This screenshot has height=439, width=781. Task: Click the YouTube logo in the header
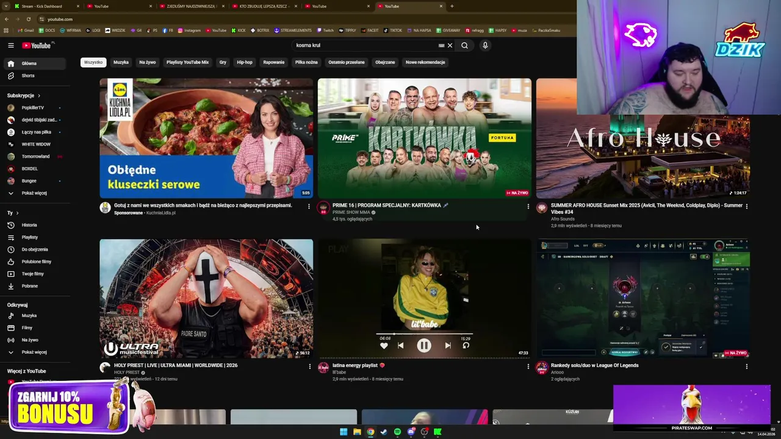point(38,45)
